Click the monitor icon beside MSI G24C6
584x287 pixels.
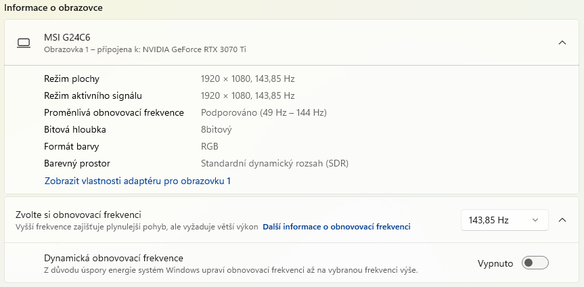[24, 43]
